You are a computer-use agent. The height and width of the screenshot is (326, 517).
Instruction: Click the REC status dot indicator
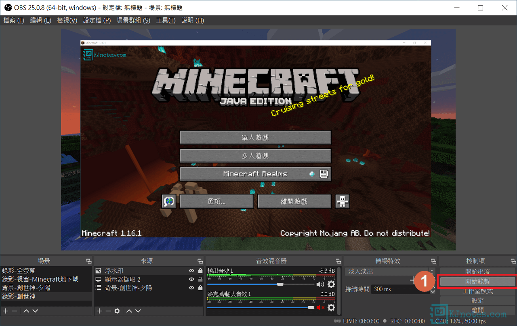click(x=385, y=321)
